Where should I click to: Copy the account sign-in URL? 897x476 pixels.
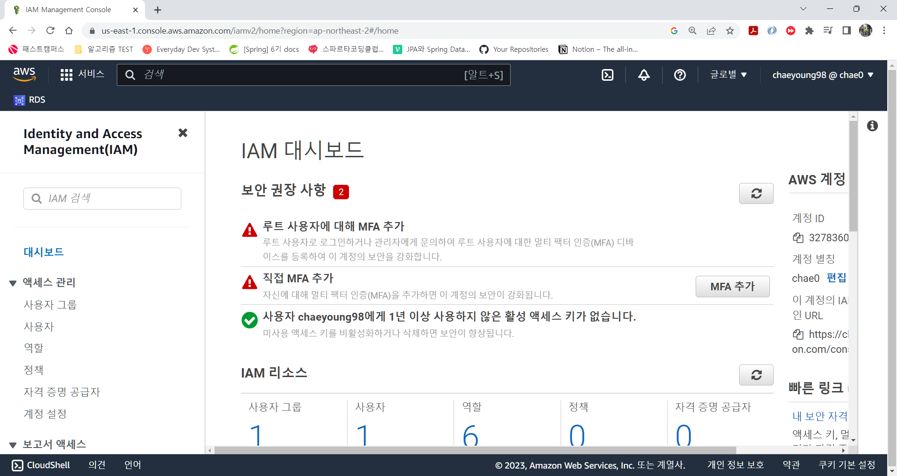tap(798, 334)
